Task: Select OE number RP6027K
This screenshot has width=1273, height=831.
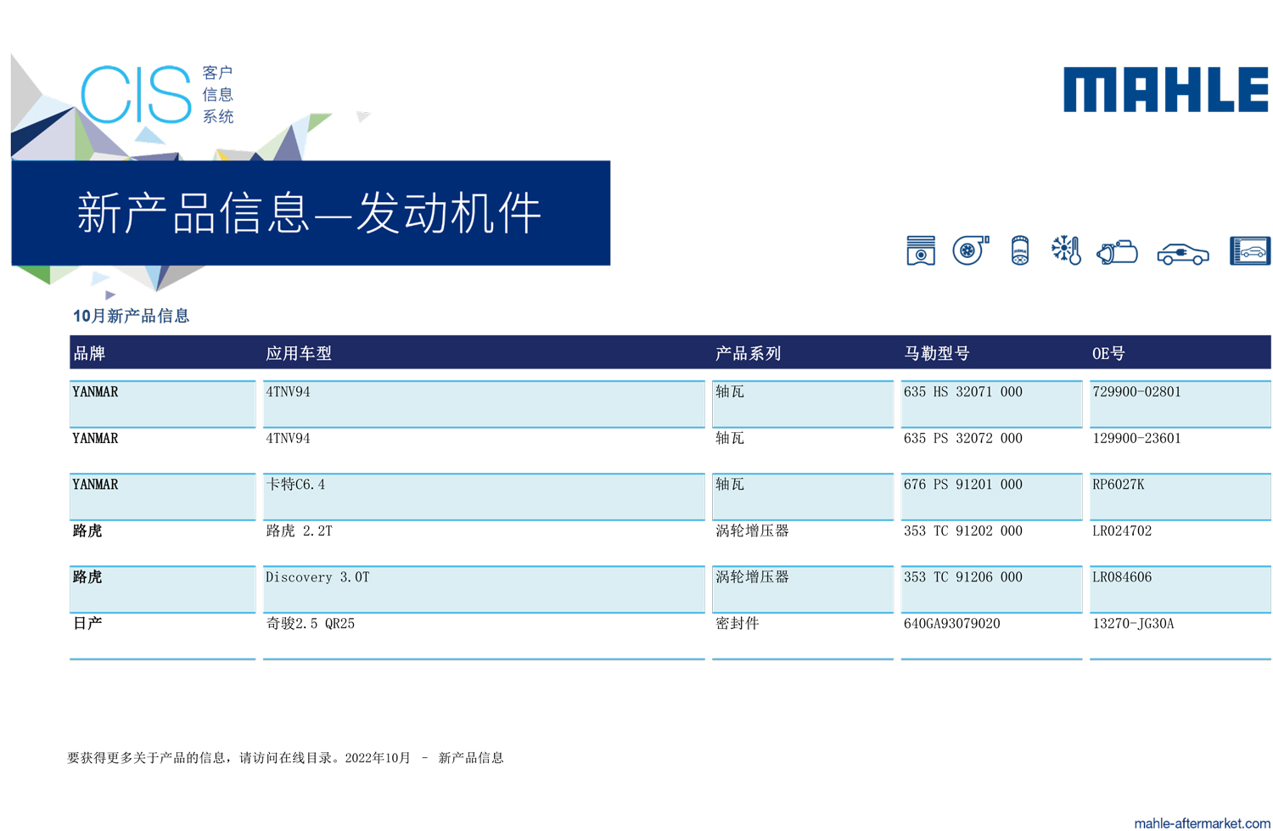Action: [x=1119, y=485]
